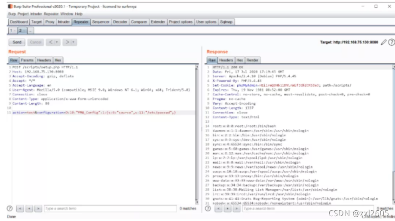The image size is (395, 221).
Task: Open the history-back dropdown arrow
Action: [x=57, y=42]
